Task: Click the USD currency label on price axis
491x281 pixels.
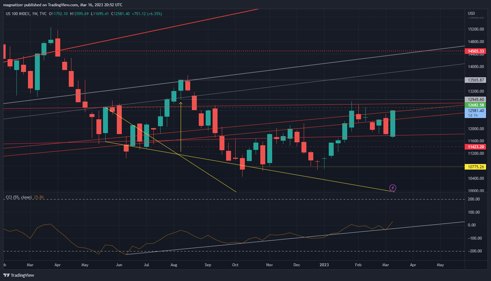Action: (x=472, y=13)
